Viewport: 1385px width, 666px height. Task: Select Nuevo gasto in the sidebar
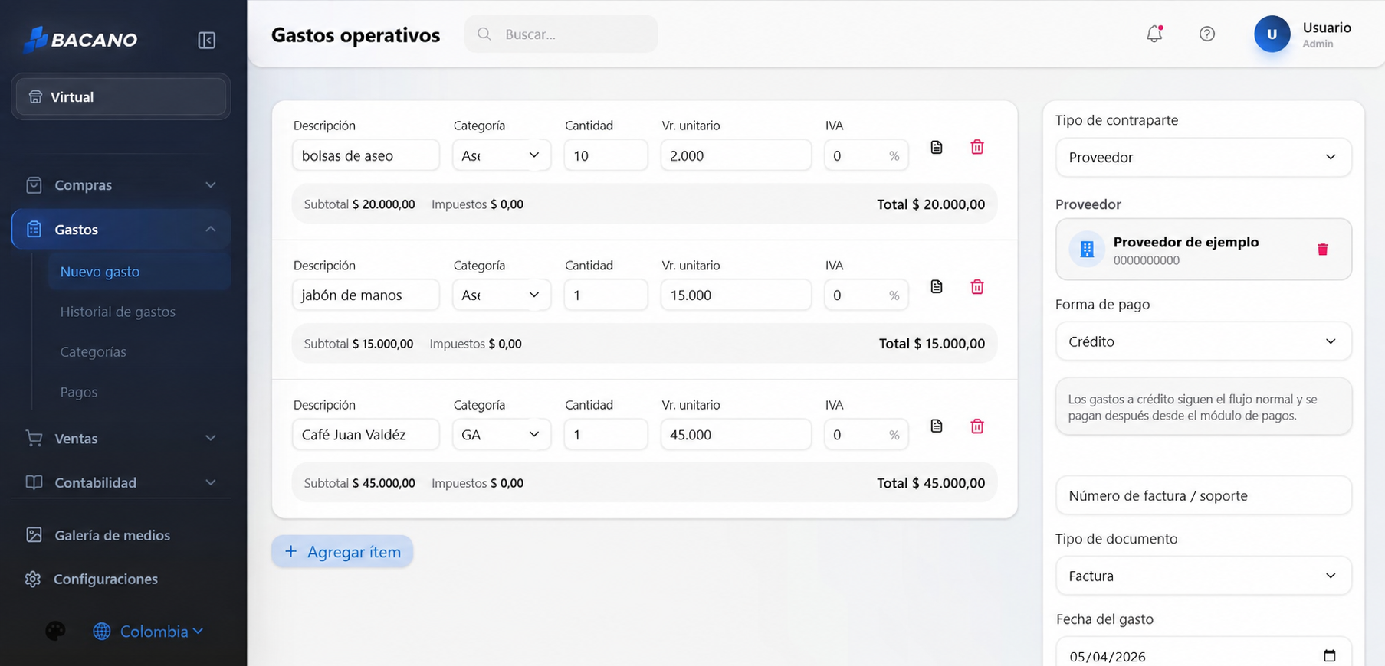(x=139, y=272)
